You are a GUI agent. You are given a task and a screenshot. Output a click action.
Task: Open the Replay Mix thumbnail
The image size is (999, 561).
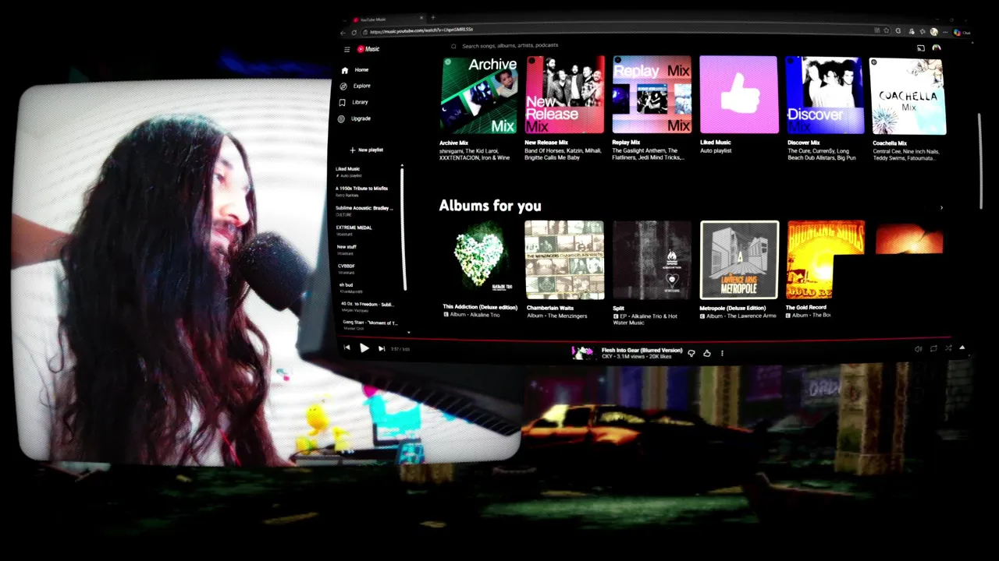tap(652, 94)
